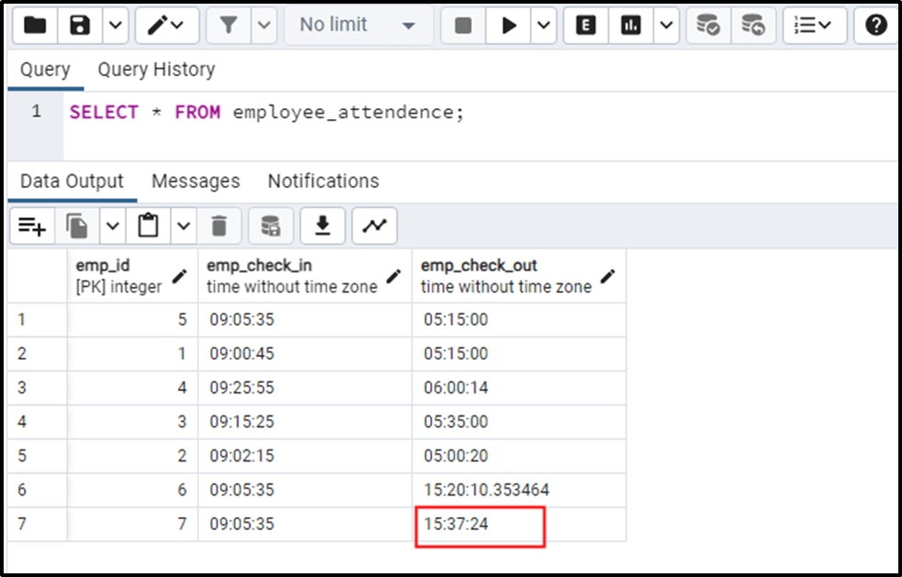Image resolution: width=902 pixels, height=577 pixels.
Task: Open the Explain command
Action: coord(585,25)
